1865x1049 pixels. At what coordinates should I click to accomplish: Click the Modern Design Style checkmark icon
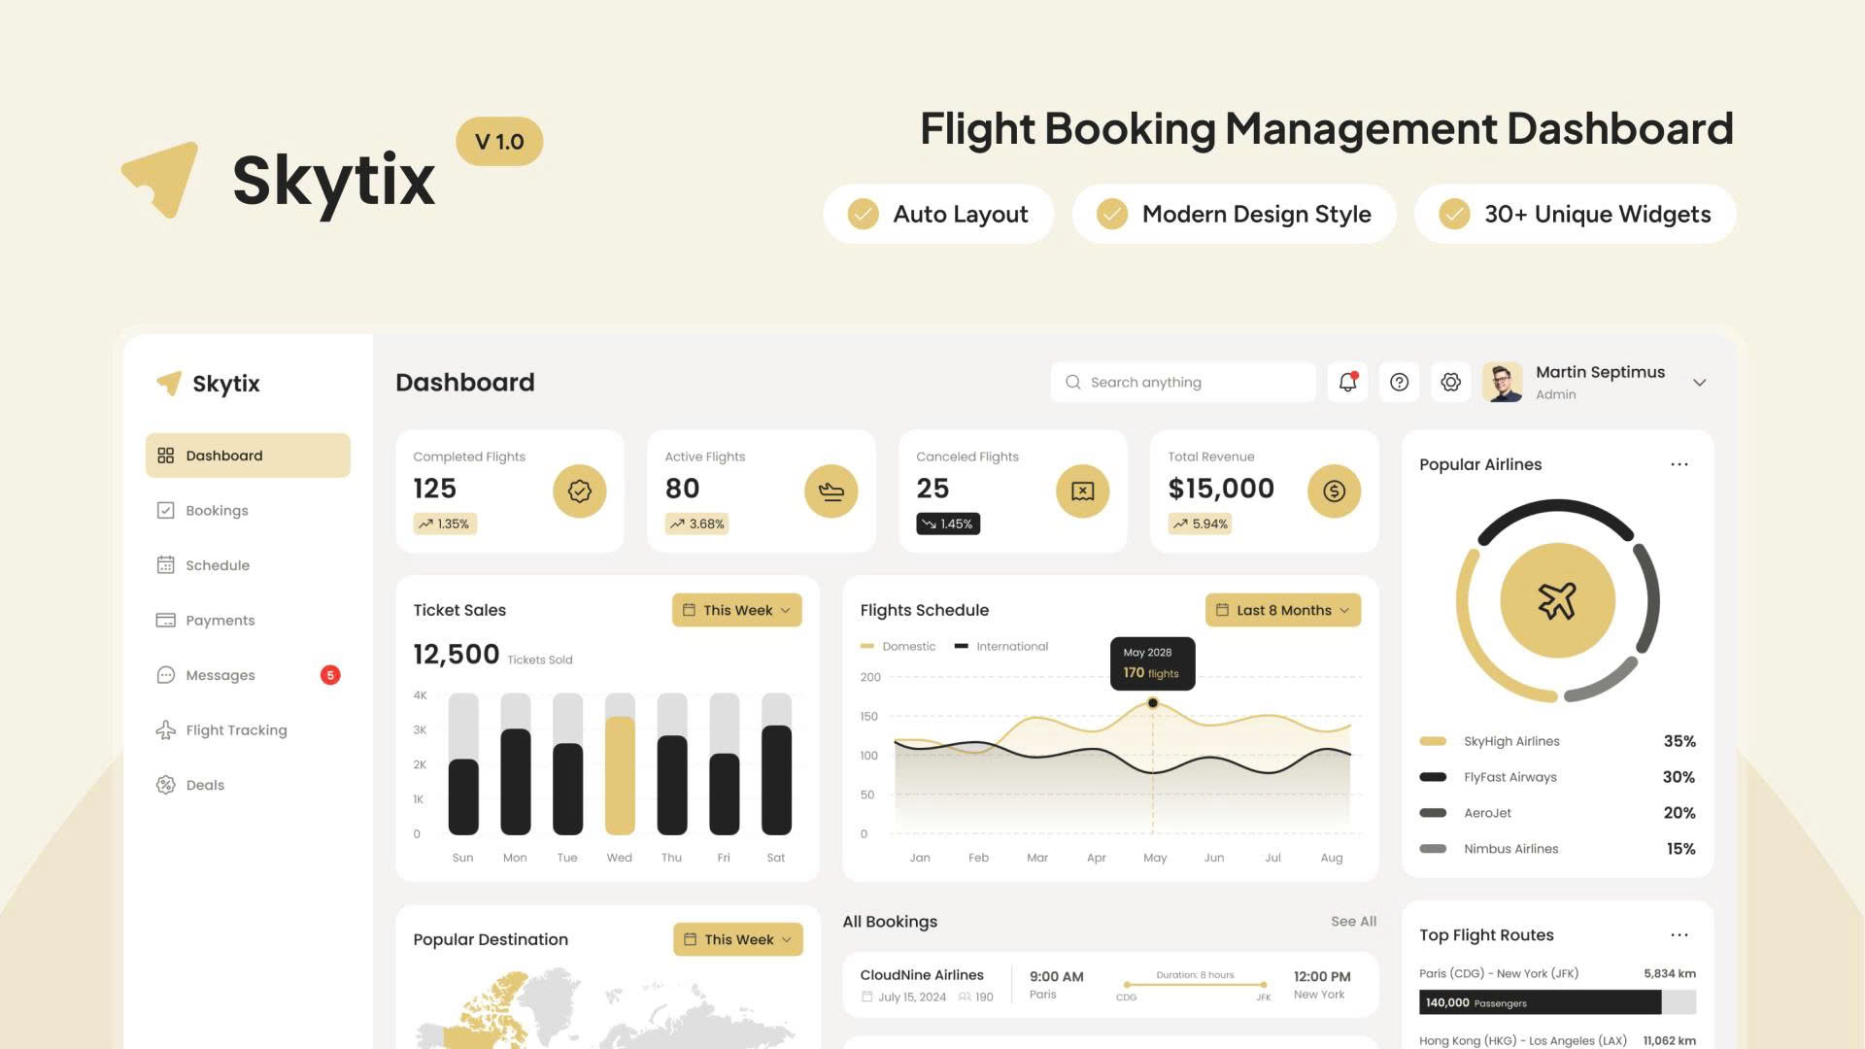1112,214
